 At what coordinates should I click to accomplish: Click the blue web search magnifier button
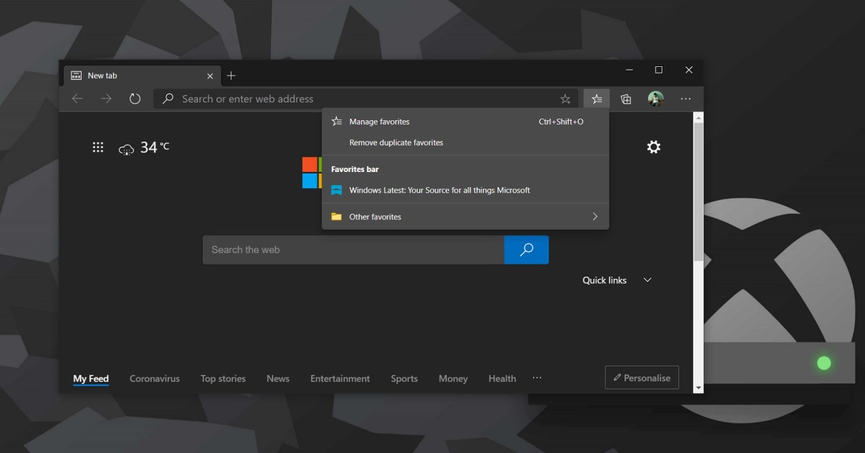pos(526,250)
